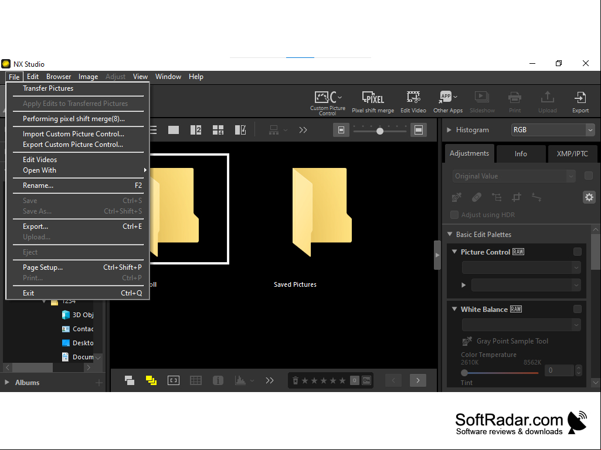The image size is (601, 450).
Task: Click the Print toolbar icon
Action: click(515, 102)
